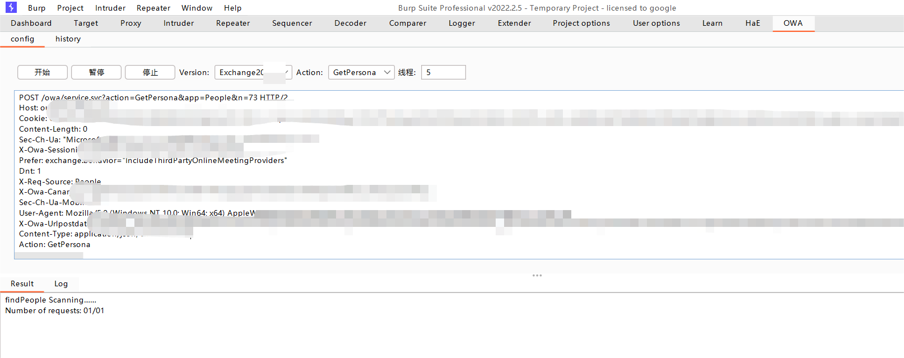The width and height of the screenshot is (904, 358).
Task: Switch to the Dashboard tab
Action: (31, 23)
